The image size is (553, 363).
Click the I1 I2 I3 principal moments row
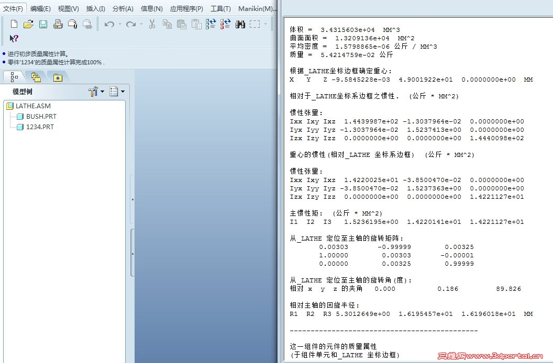coord(407,222)
